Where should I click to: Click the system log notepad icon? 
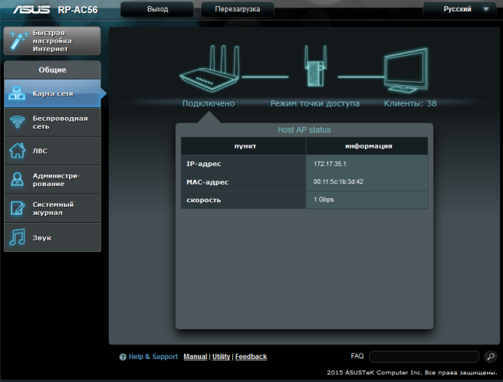(x=18, y=208)
